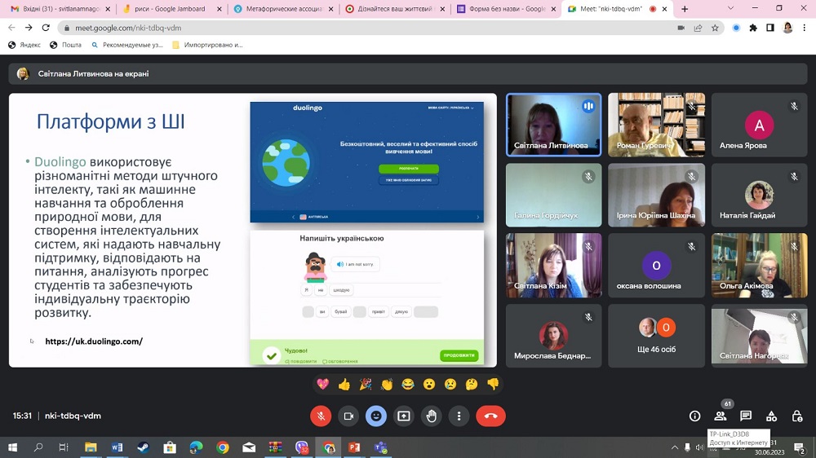Open Microsoft Teams from taskbar
Screen dimensions: 816x458
[380, 447]
